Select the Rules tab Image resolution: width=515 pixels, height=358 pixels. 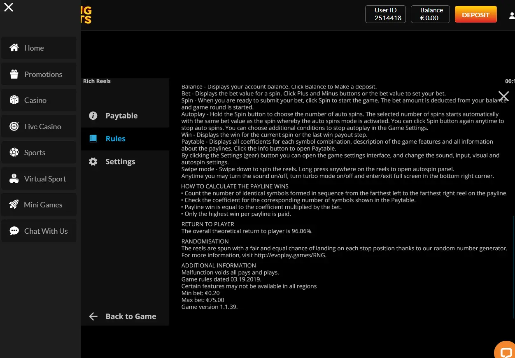[x=125, y=139]
